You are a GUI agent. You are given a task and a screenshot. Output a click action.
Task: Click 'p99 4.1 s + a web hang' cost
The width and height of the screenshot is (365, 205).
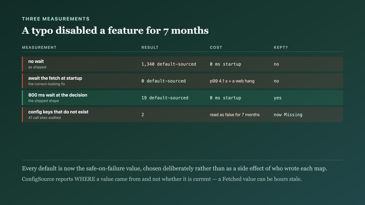232,81
